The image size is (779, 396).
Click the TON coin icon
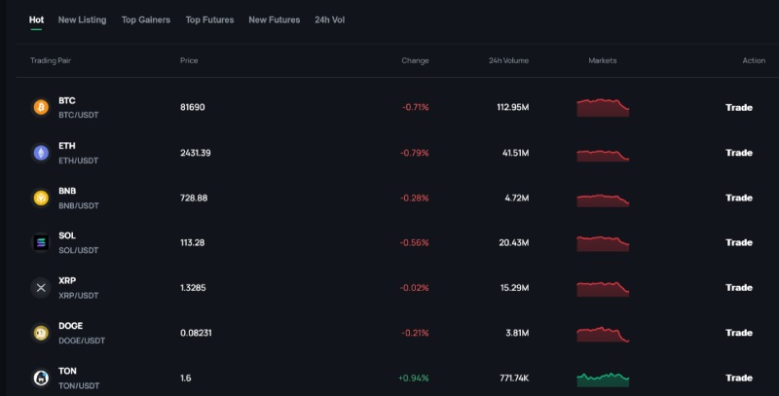41,378
